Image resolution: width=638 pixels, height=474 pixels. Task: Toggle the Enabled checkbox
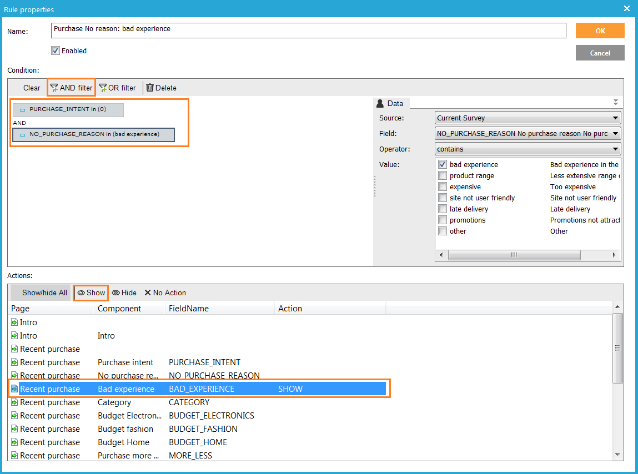56,51
